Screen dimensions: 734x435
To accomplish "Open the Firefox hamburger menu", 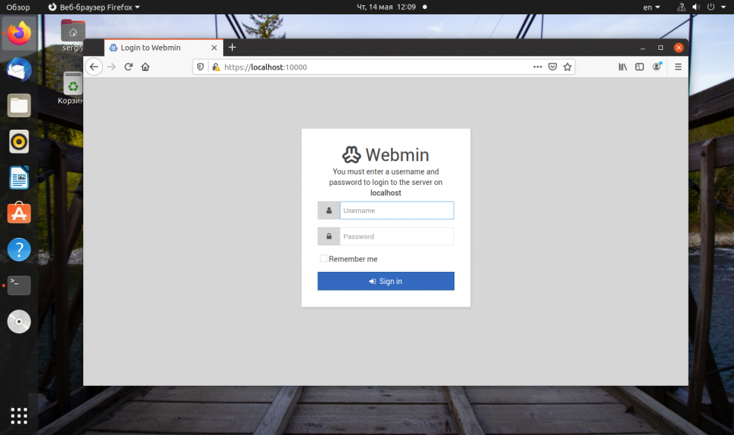I will (x=678, y=67).
